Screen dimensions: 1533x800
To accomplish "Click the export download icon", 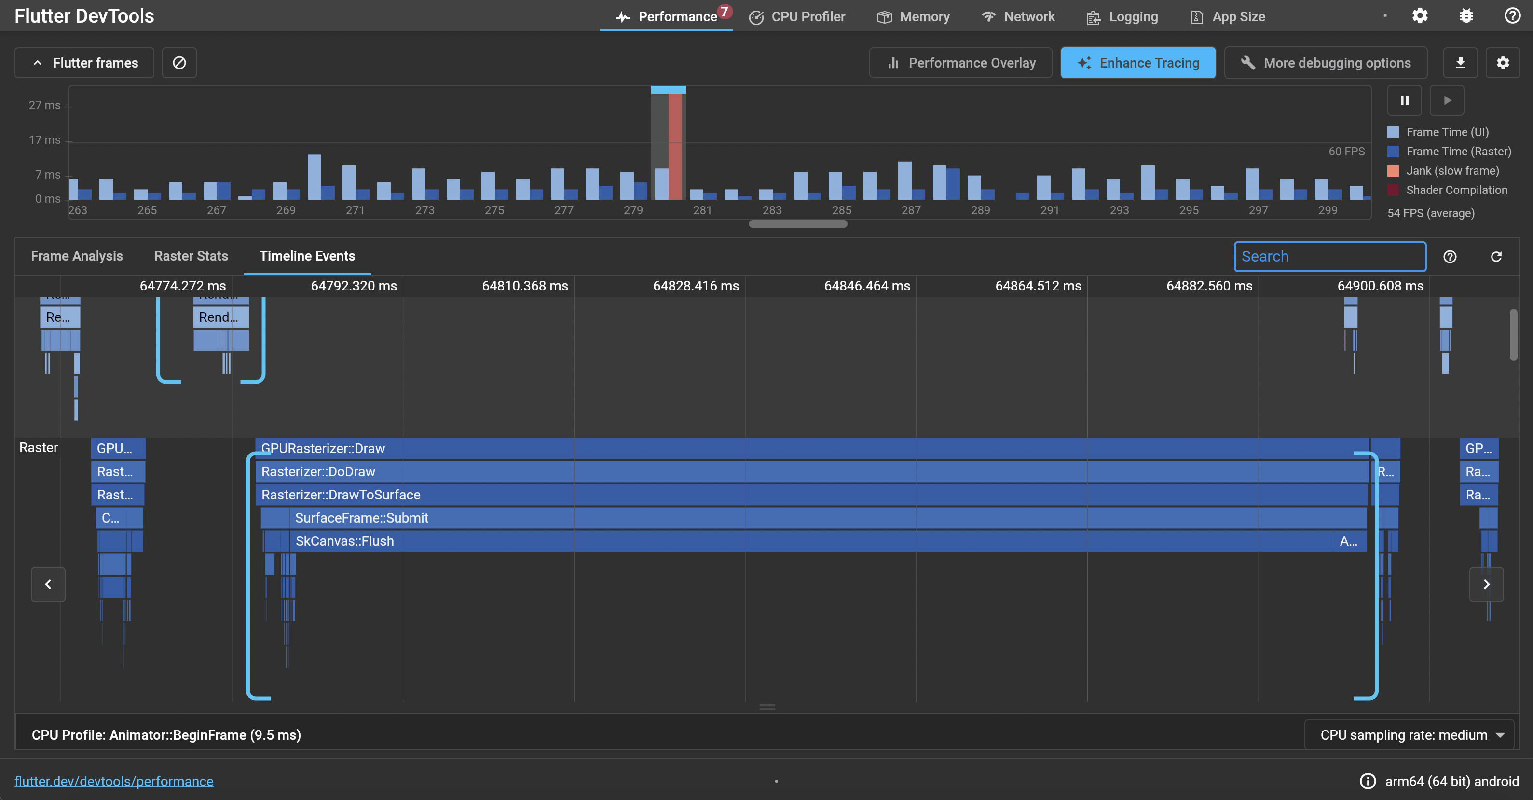I will click(x=1460, y=63).
